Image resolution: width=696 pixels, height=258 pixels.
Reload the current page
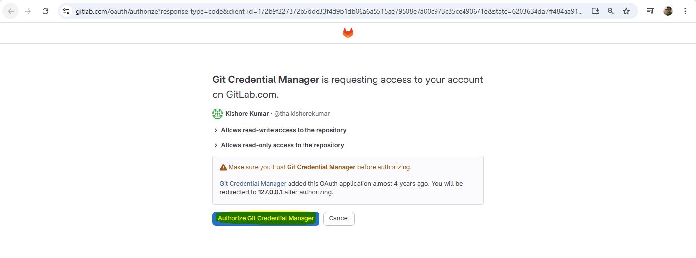[x=45, y=11]
